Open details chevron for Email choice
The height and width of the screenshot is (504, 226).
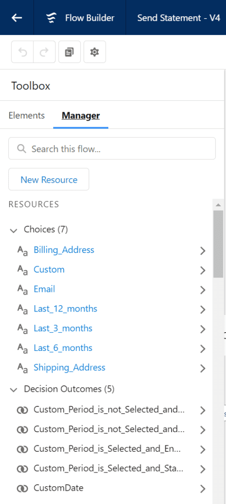(202, 290)
